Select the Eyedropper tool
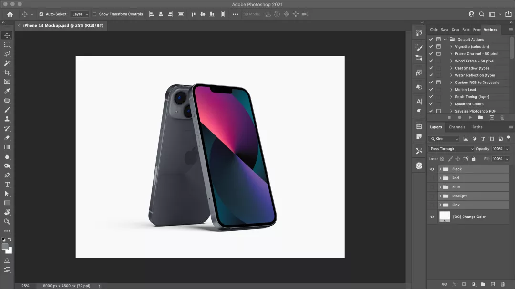This screenshot has height=289, width=515. [7, 91]
